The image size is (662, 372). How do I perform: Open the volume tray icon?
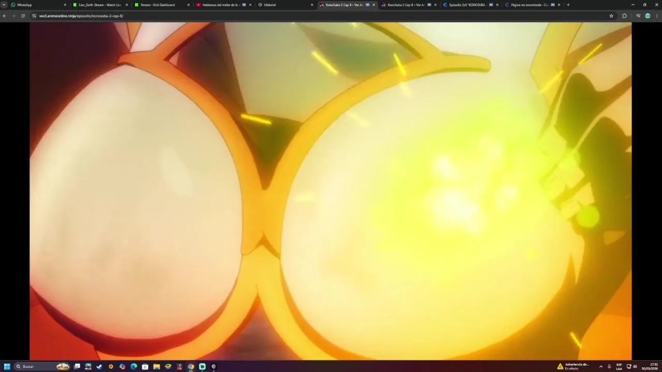(635, 366)
